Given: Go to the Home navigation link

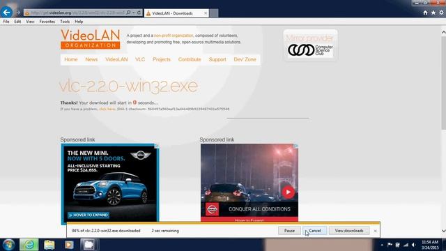Looking at the screenshot, I should coord(71,59).
